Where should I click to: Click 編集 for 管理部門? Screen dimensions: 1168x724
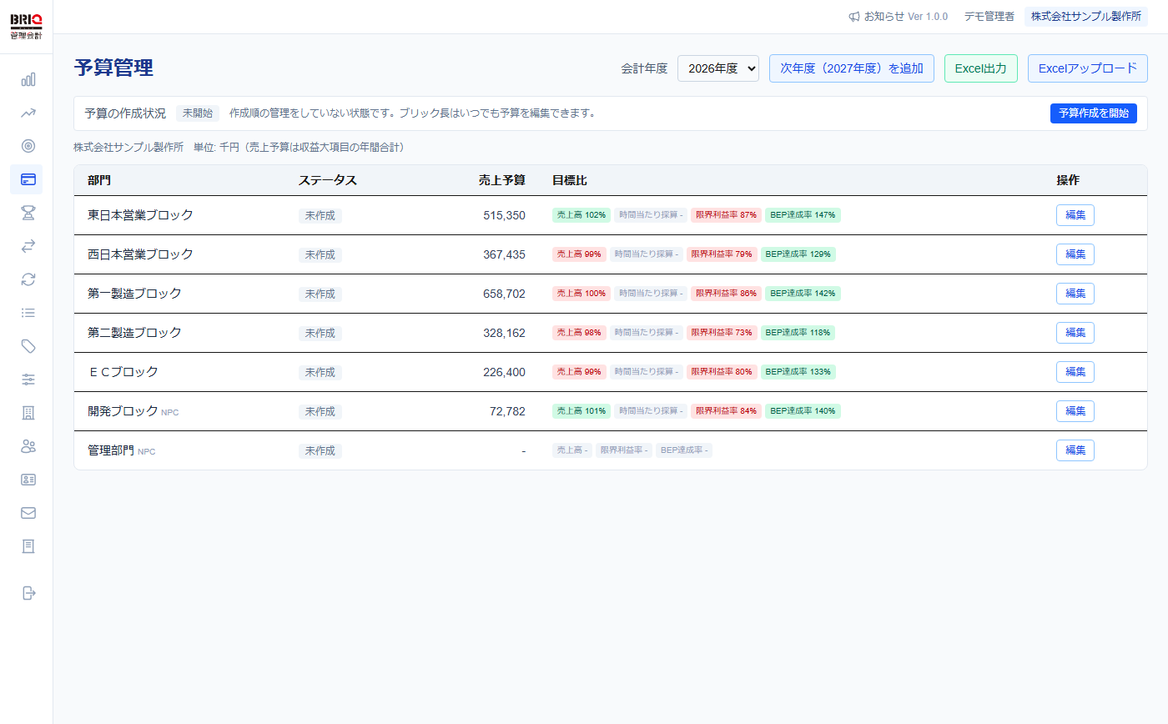(1075, 450)
